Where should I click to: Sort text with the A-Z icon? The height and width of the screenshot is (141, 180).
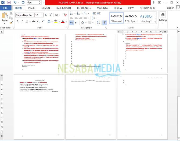coord(98,23)
